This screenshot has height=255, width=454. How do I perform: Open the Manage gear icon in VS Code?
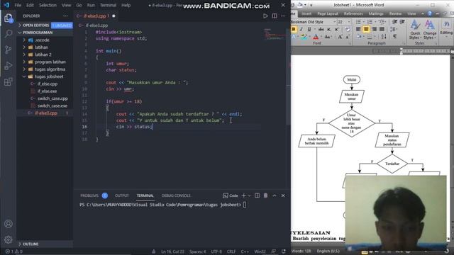coord(9,239)
